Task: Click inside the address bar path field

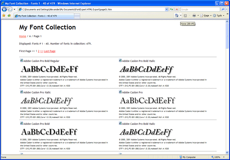Action: click(x=93, y=10)
